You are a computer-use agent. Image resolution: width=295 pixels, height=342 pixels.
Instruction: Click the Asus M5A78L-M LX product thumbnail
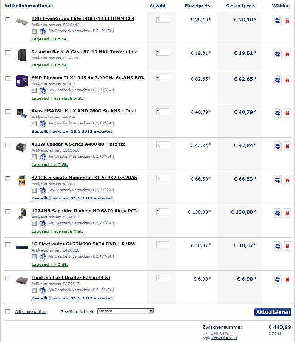click(x=22, y=113)
